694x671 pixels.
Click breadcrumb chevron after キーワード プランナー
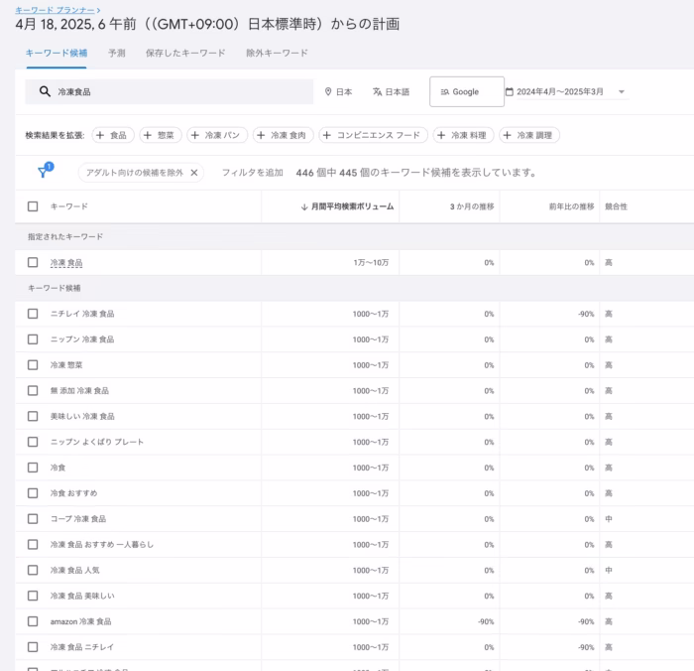point(98,10)
